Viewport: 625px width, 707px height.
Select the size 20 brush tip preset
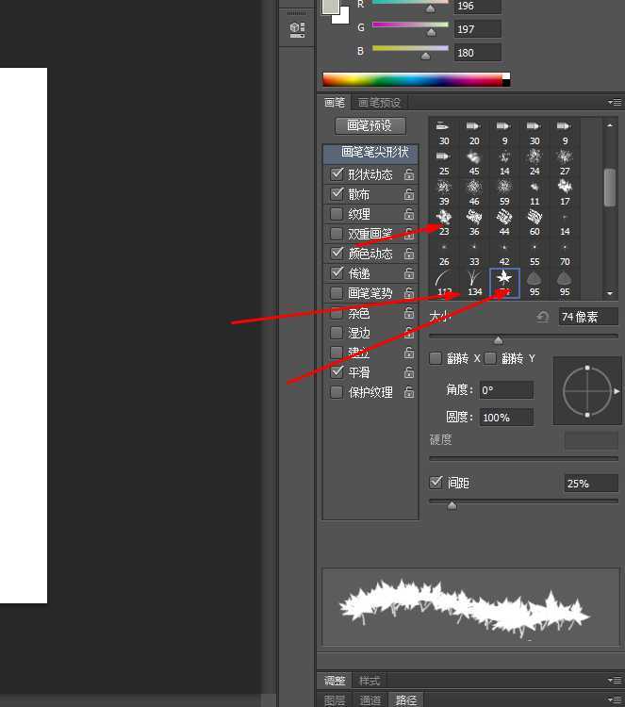coord(474,133)
